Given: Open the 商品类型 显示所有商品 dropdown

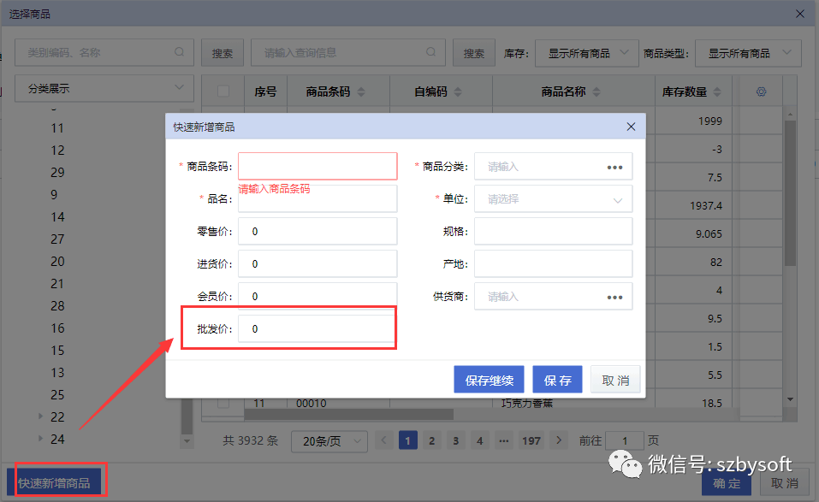Looking at the screenshot, I should [x=748, y=53].
